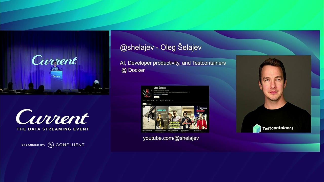This screenshot has height=182, width=324.
Task: Click the Testcontainers cube logo on the shirt
Action: pos(257,128)
